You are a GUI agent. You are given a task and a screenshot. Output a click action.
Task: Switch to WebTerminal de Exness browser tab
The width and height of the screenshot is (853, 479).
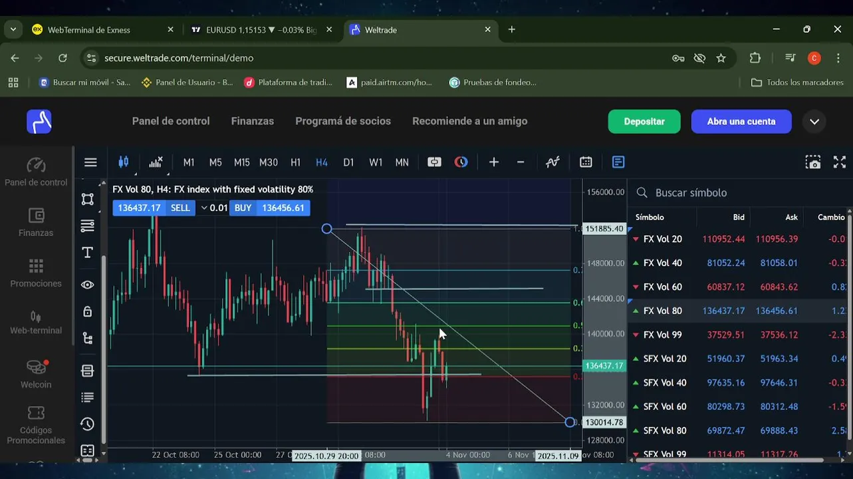102,30
